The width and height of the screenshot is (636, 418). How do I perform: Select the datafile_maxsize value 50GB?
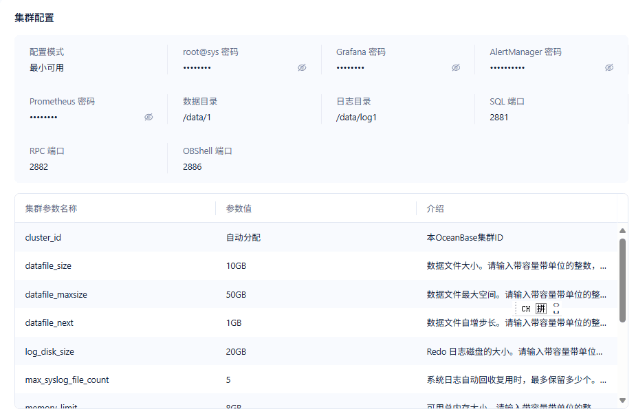pyautogui.click(x=236, y=295)
